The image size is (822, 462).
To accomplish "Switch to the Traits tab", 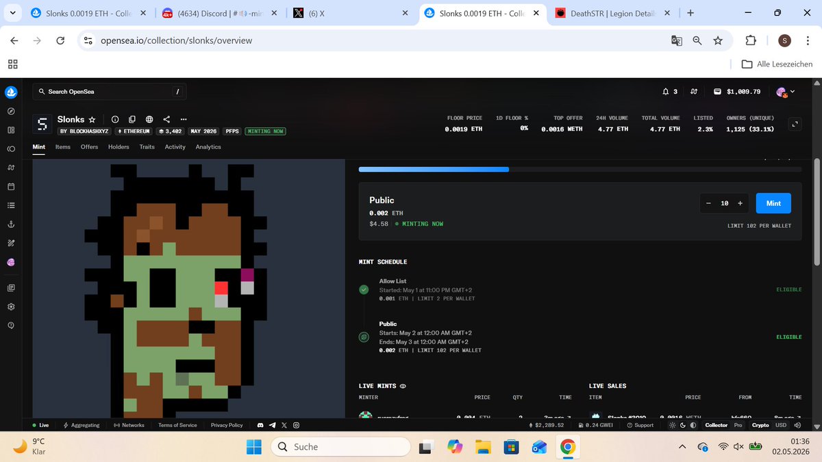I will tap(147, 146).
